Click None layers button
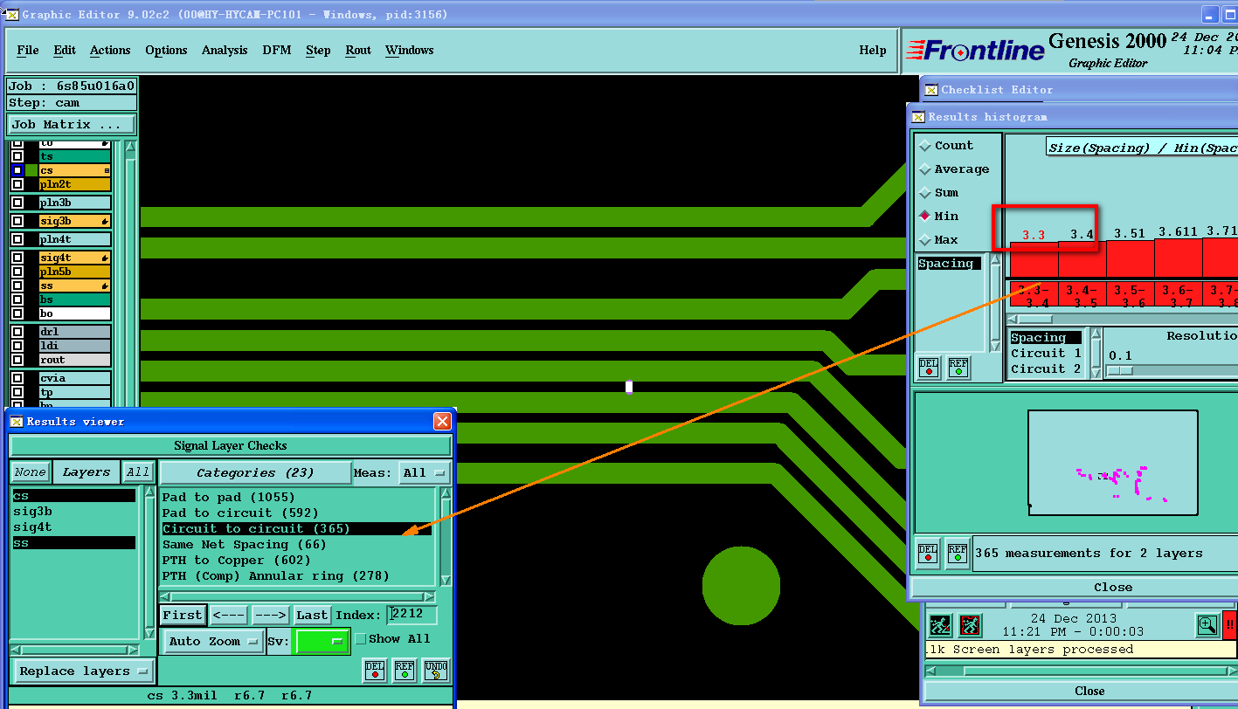Screen dimensions: 1238x709 point(30,472)
